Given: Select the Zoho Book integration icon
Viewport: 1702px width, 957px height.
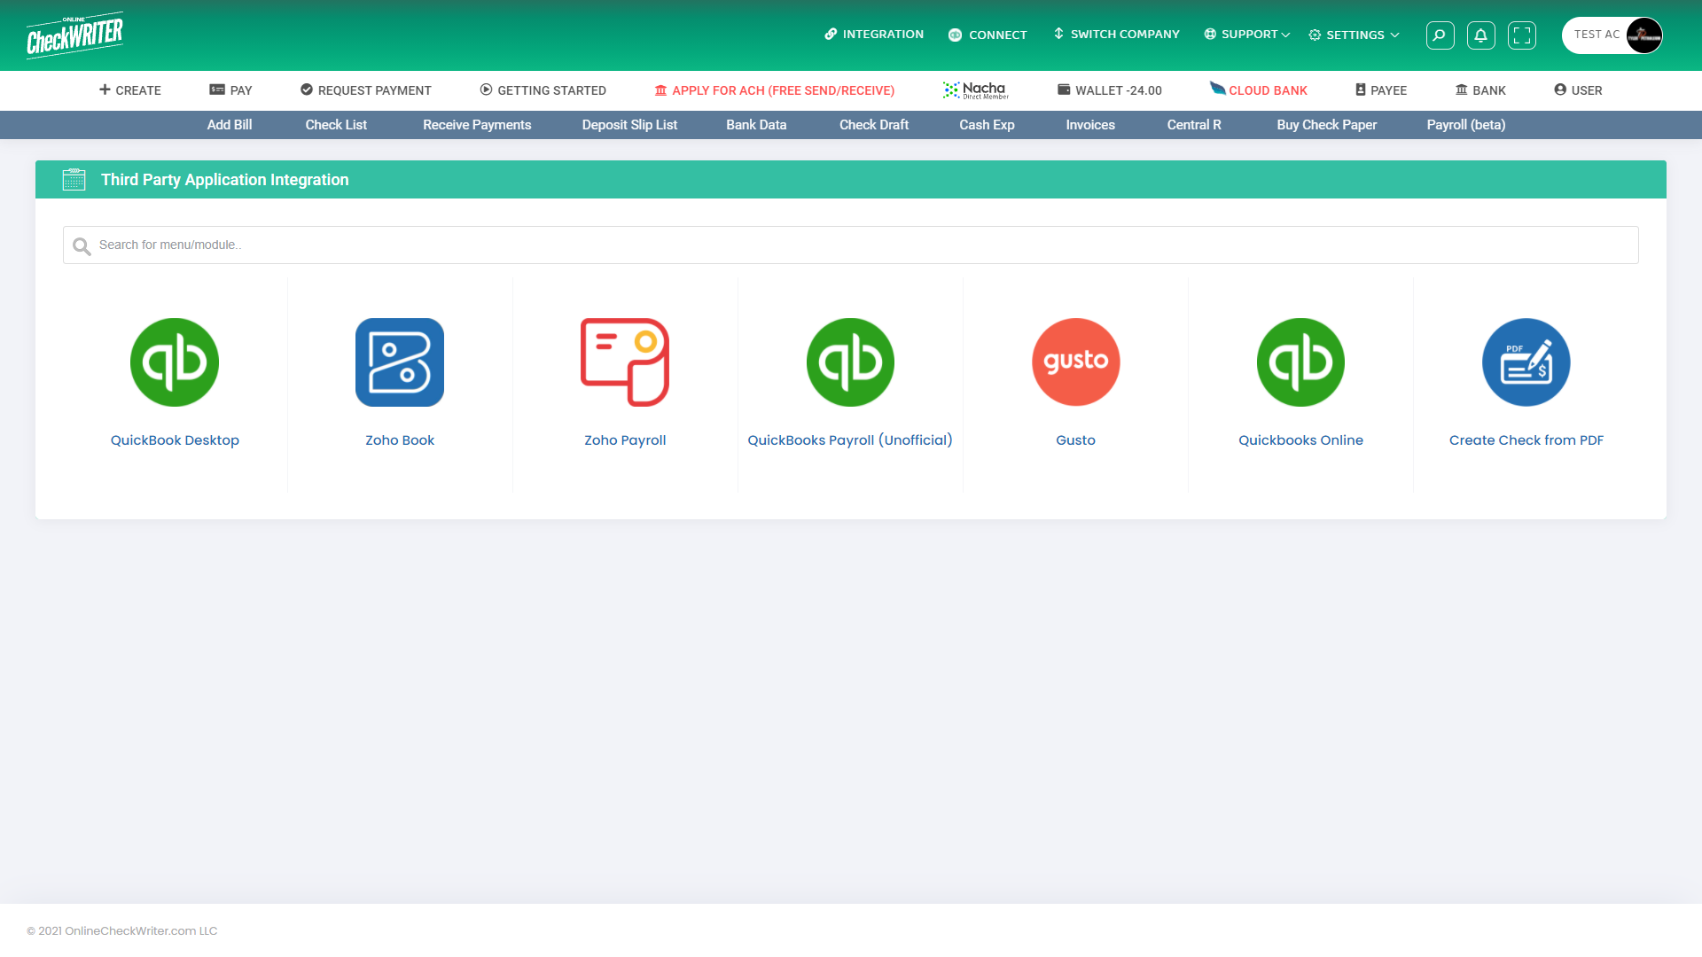Looking at the screenshot, I should pos(400,362).
